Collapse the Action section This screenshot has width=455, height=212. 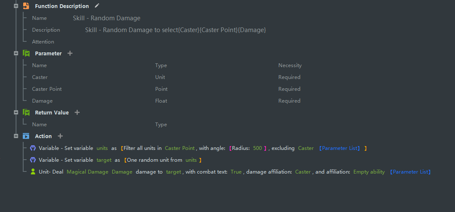pyautogui.click(x=16, y=136)
